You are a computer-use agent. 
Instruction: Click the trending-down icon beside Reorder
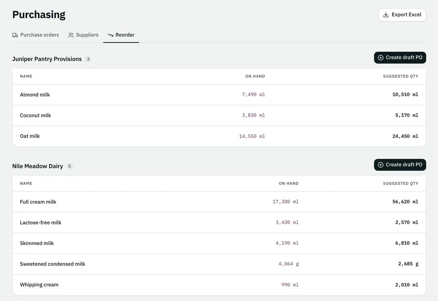[111, 35]
